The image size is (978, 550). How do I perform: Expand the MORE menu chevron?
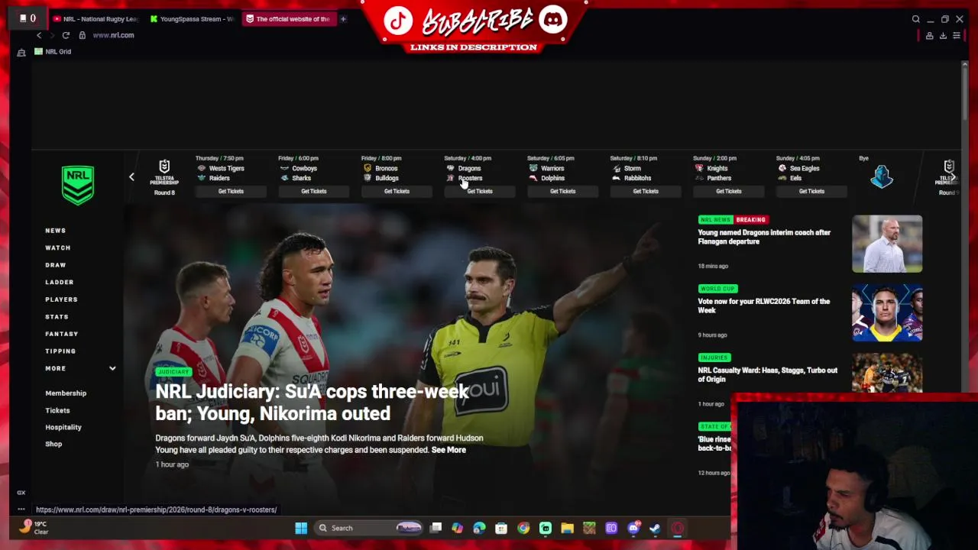click(x=112, y=368)
